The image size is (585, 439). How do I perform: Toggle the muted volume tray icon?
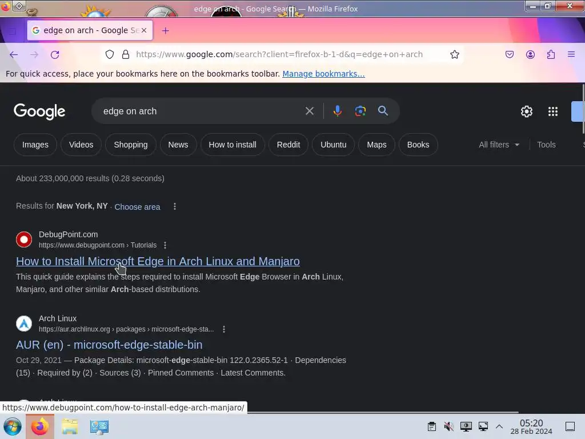(x=449, y=426)
